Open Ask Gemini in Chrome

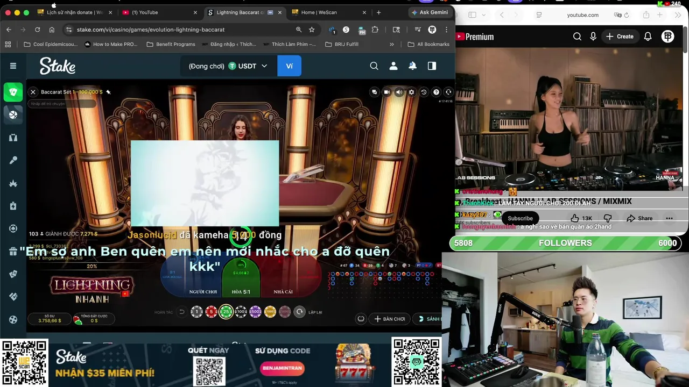(x=430, y=12)
